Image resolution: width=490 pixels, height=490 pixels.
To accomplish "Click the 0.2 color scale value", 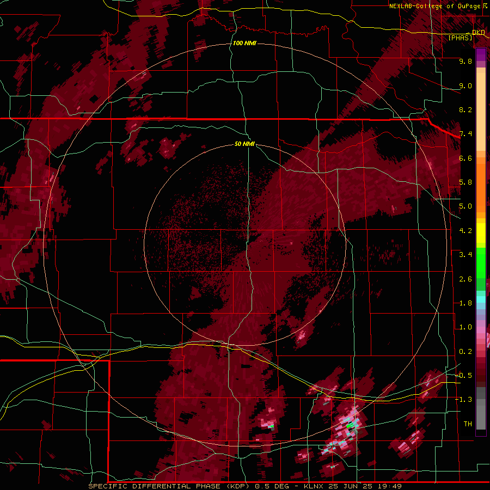I will pyautogui.click(x=465, y=352).
